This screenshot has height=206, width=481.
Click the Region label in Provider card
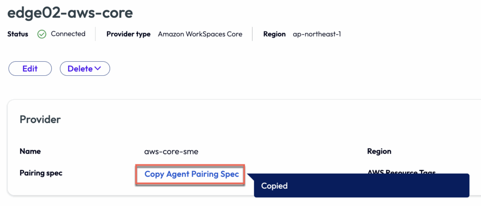pyautogui.click(x=379, y=151)
